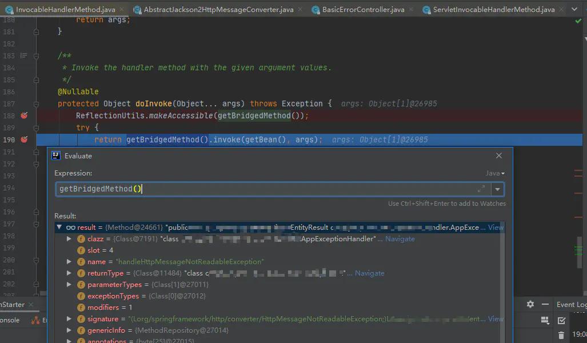Select the "modifiers = 1" row
The height and width of the screenshot is (343, 587).
tap(279, 308)
